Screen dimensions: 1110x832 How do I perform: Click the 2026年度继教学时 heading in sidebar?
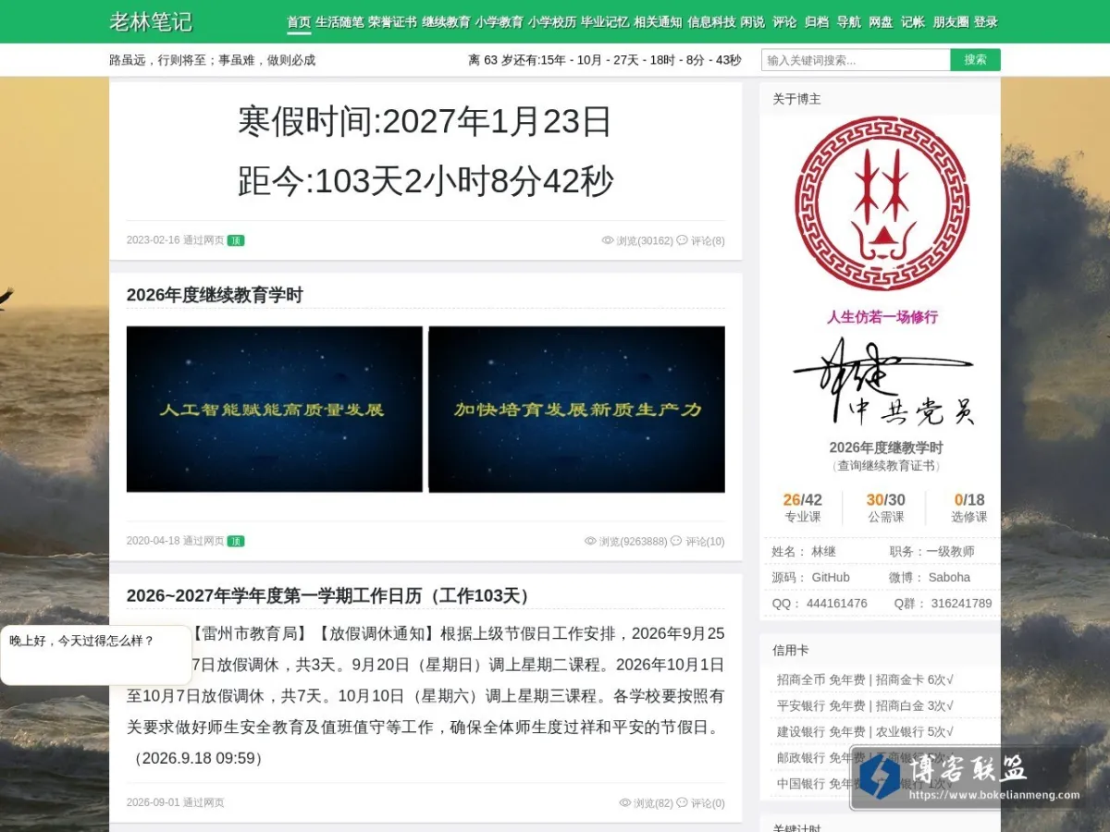tap(886, 447)
